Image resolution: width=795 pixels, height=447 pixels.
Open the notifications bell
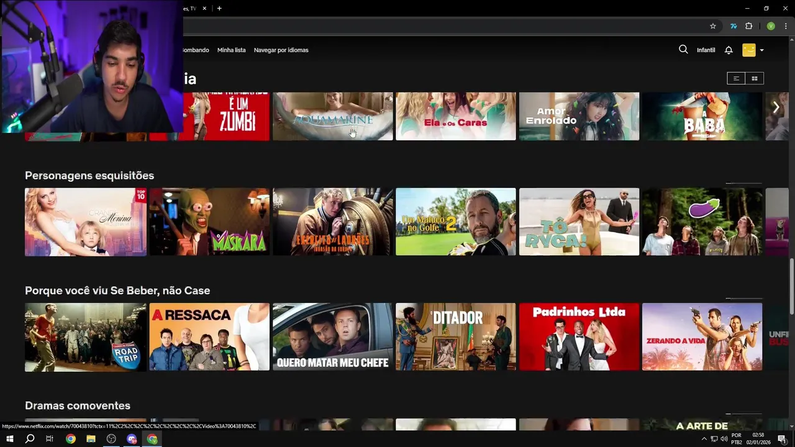729,50
